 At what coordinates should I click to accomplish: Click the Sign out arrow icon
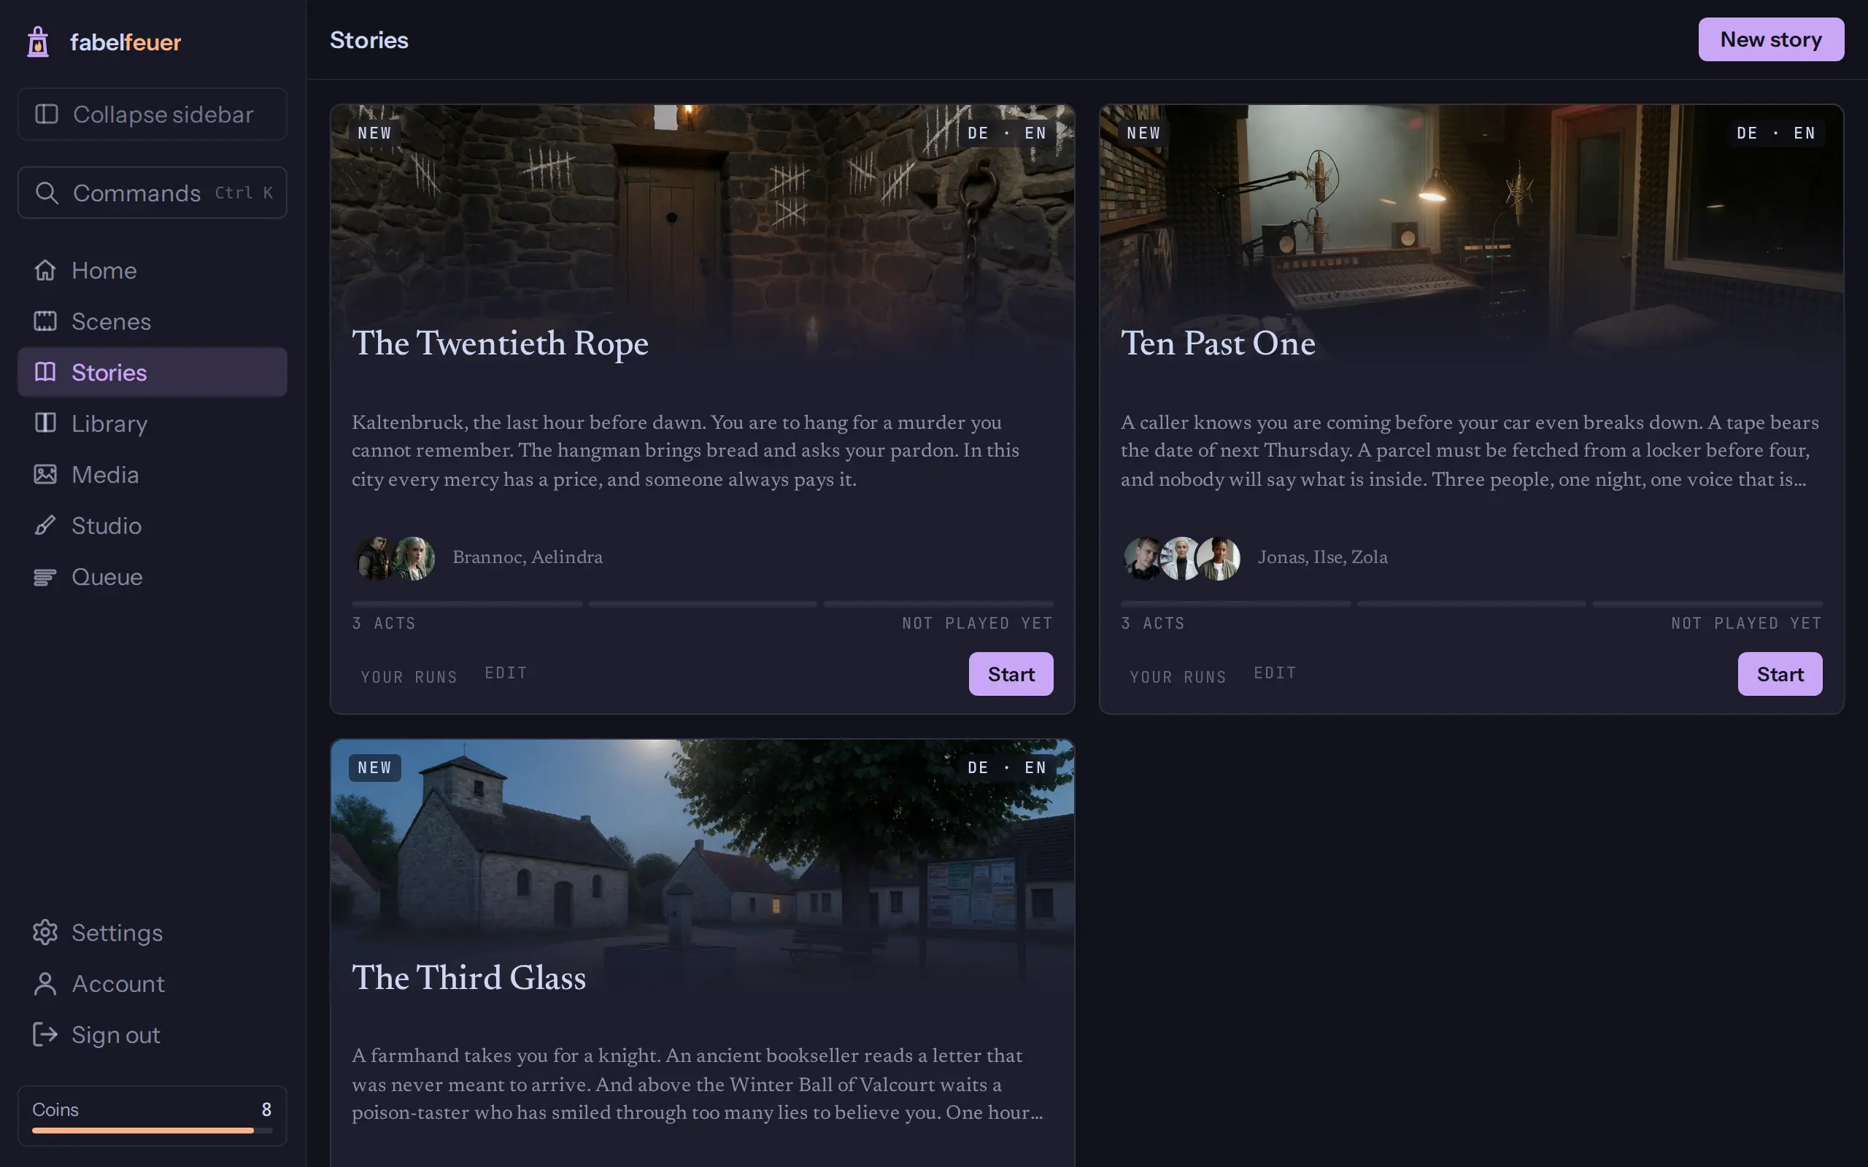[x=45, y=1034]
